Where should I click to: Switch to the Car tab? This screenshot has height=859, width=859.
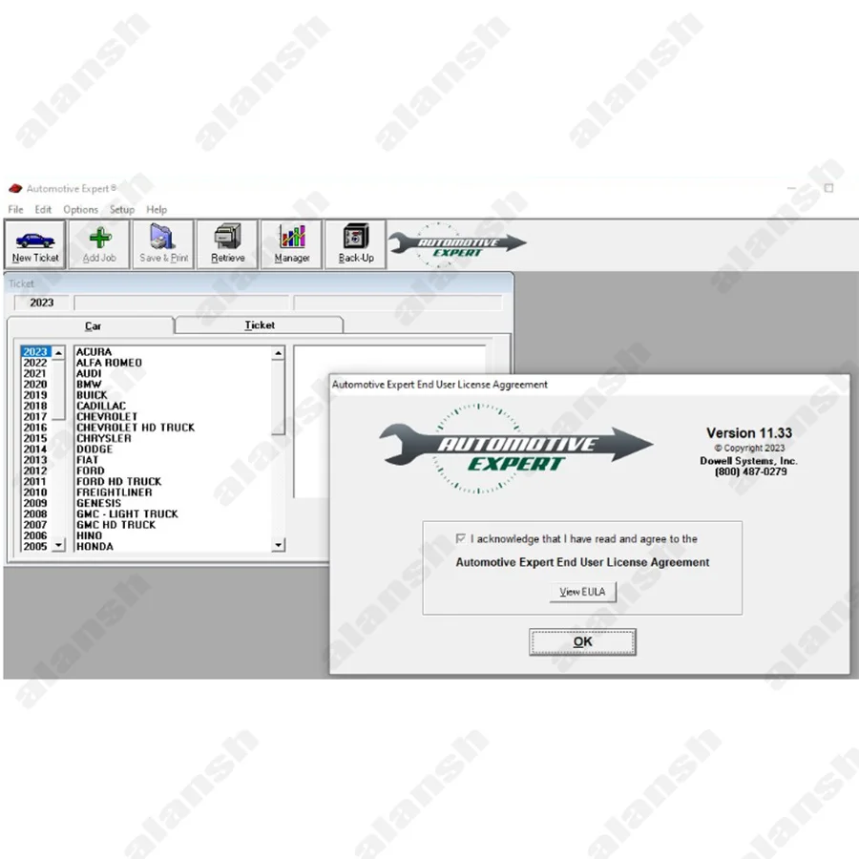91,326
